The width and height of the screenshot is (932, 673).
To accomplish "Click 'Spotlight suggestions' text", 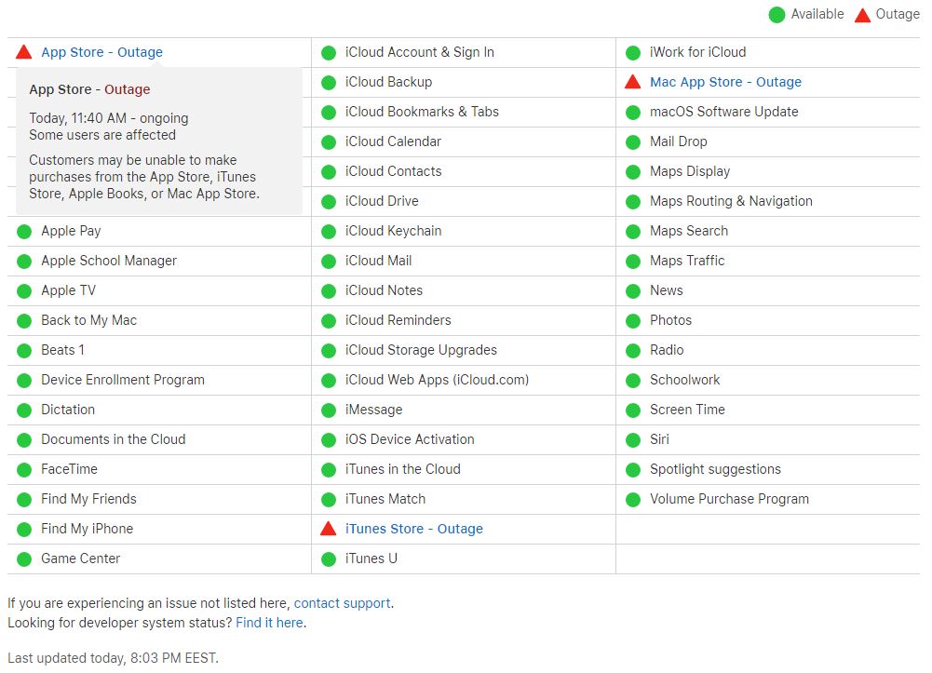I will tap(715, 469).
